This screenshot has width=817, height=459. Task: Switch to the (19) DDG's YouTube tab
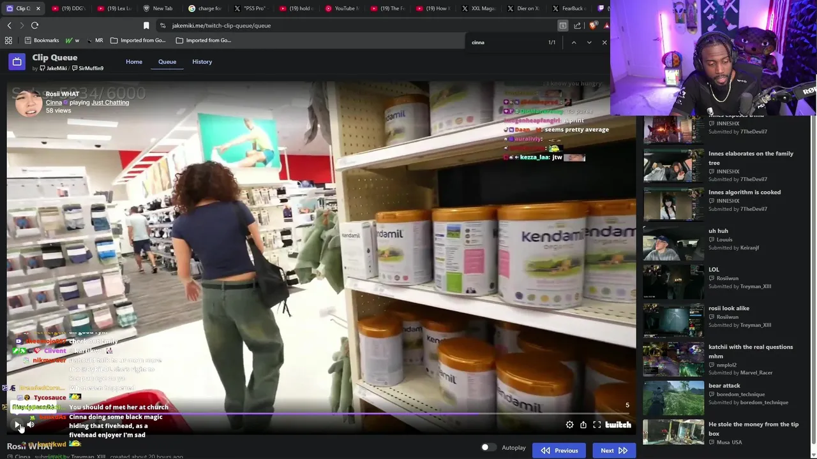point(68,8)
